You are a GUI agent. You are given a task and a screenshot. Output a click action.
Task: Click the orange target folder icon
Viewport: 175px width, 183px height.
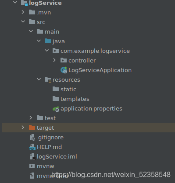pos(32,128)
